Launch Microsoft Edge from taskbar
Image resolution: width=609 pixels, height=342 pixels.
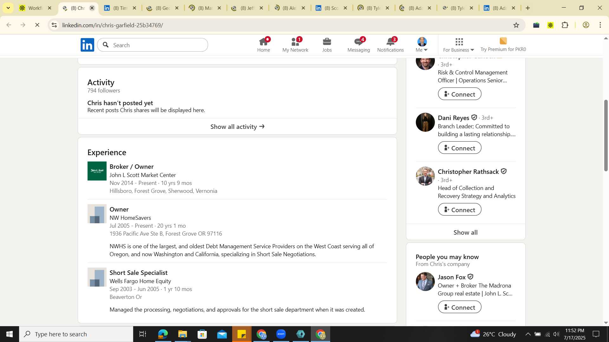point(163,334)
